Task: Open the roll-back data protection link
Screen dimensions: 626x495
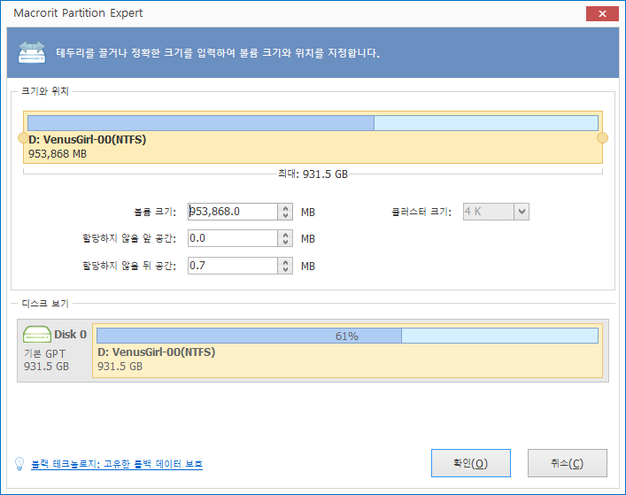Action: (117, 464)
